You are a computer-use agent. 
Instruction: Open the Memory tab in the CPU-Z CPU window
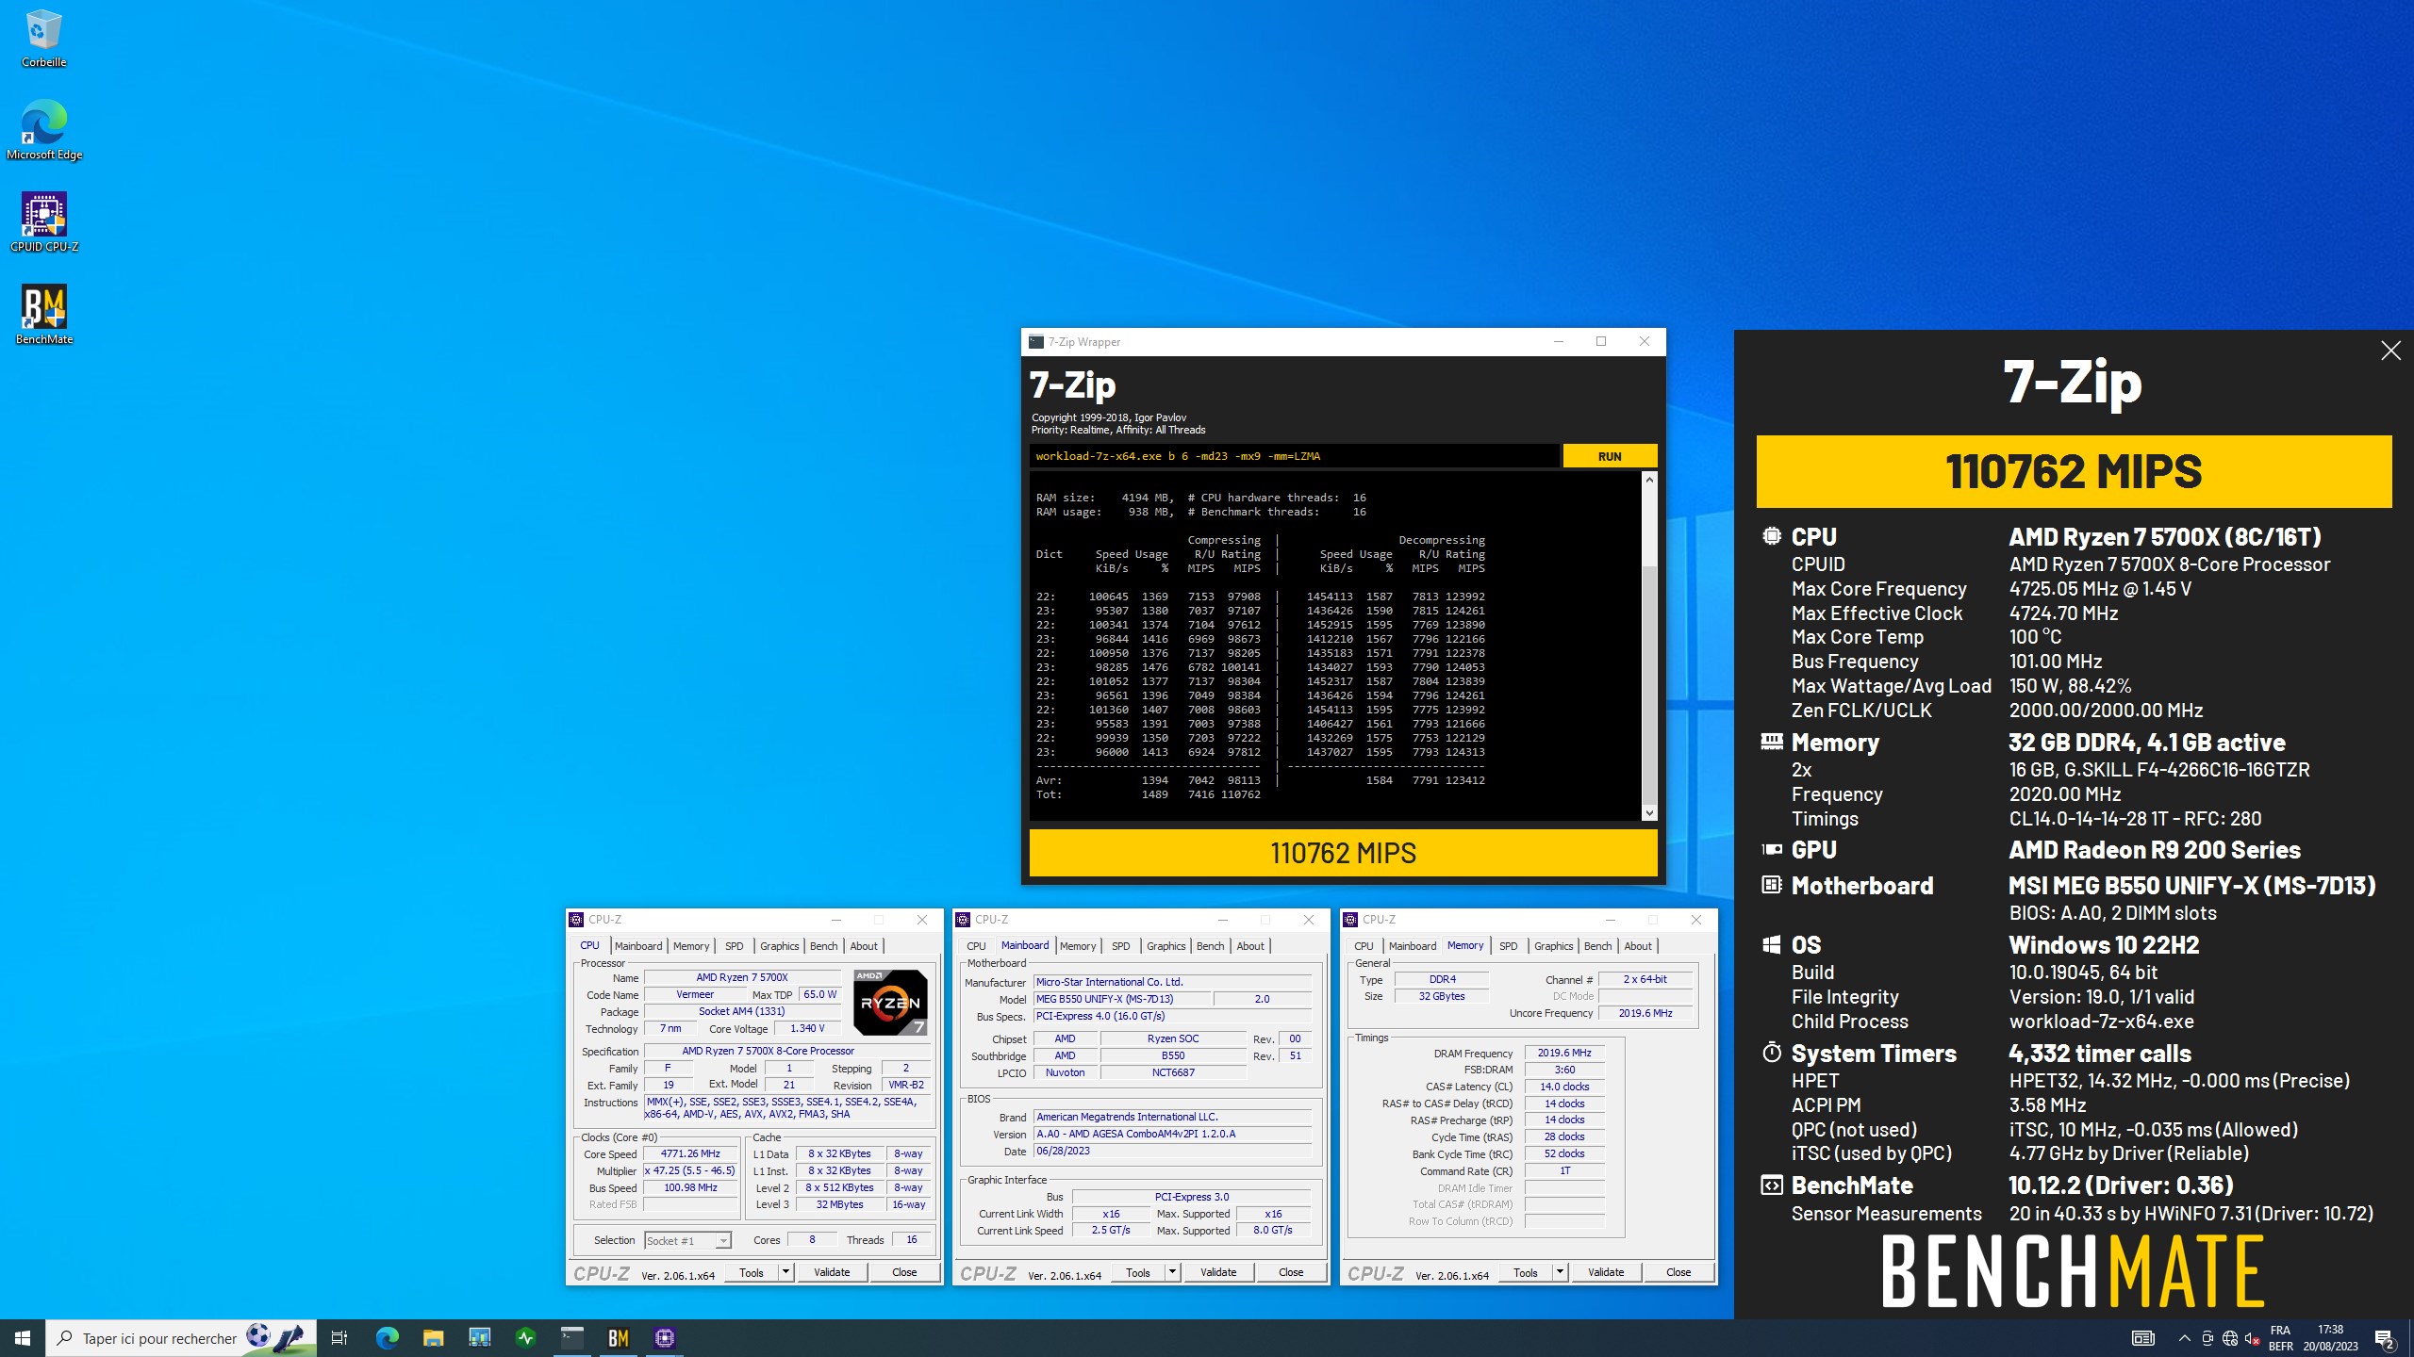point(690,946)
